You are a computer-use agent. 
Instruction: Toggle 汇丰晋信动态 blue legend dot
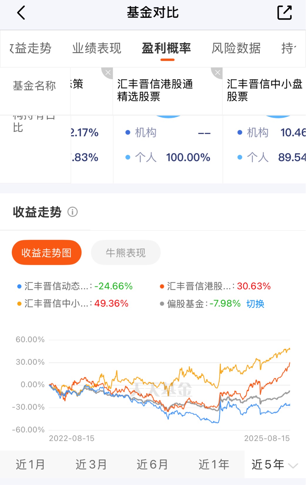coord(19,286)
